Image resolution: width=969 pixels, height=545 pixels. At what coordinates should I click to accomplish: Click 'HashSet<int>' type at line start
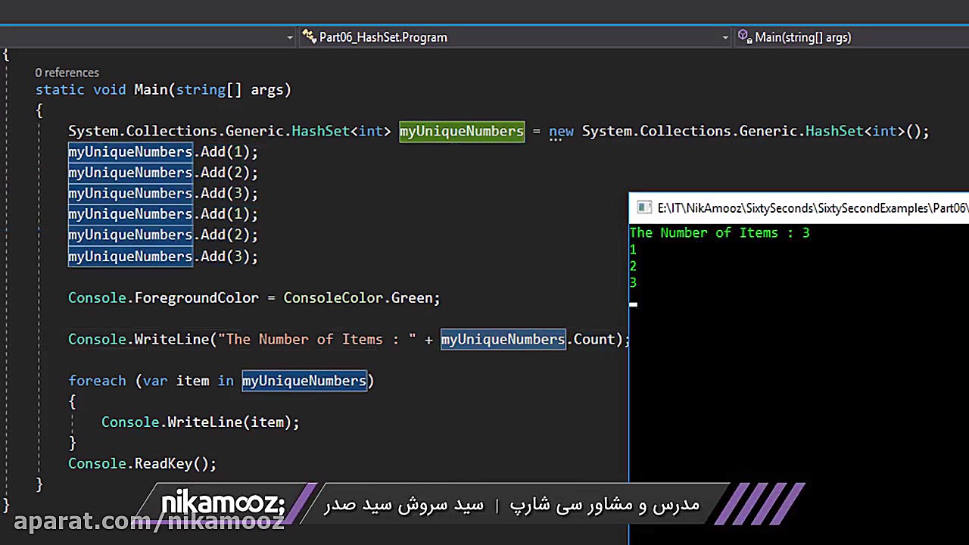341,132
